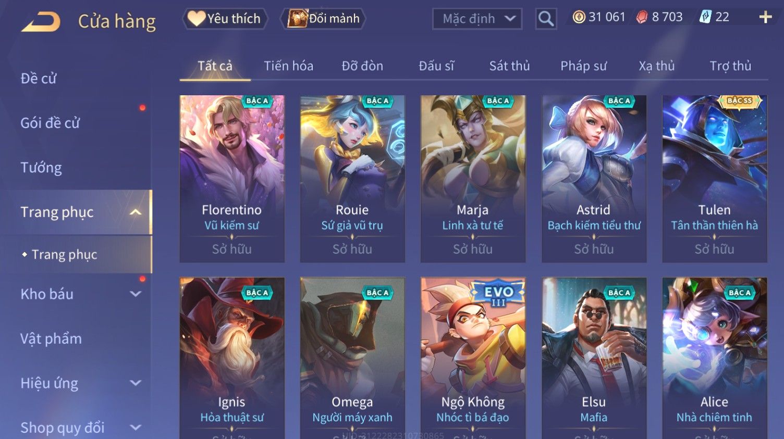Click the gold coin balance icon
The image size is (784, 439).
[x=579, y=17]
